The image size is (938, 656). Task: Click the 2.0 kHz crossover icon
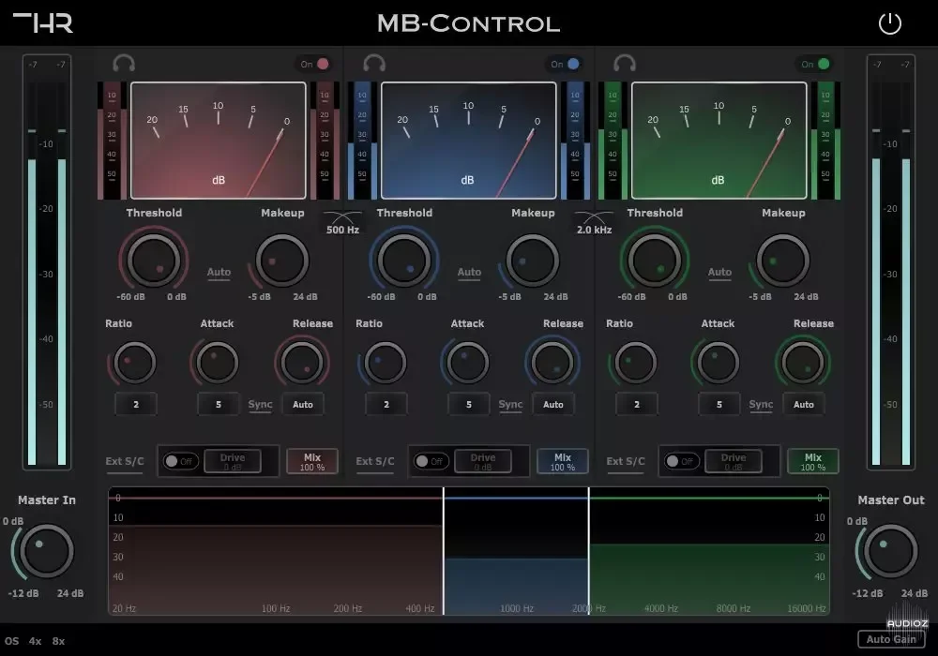pyautogui.click(x=594, y=216)
